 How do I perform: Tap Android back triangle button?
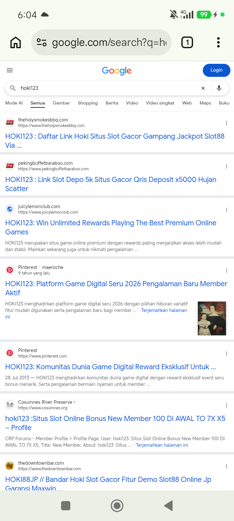(168, 506)
